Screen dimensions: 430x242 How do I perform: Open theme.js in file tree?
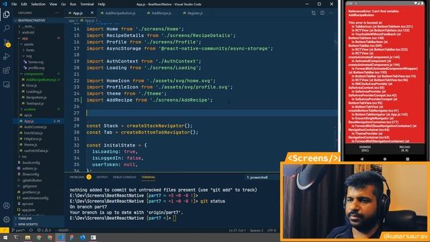[x=30, y=145]
